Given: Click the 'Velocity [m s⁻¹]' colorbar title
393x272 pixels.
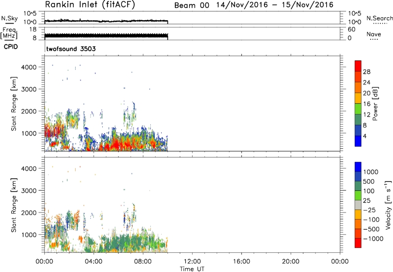Looking at the screenshot, I should (x=388, y=205).
